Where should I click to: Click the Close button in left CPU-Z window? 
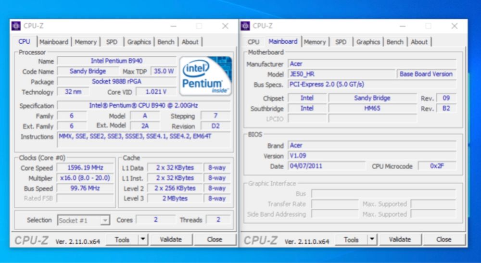coord(215,240)
